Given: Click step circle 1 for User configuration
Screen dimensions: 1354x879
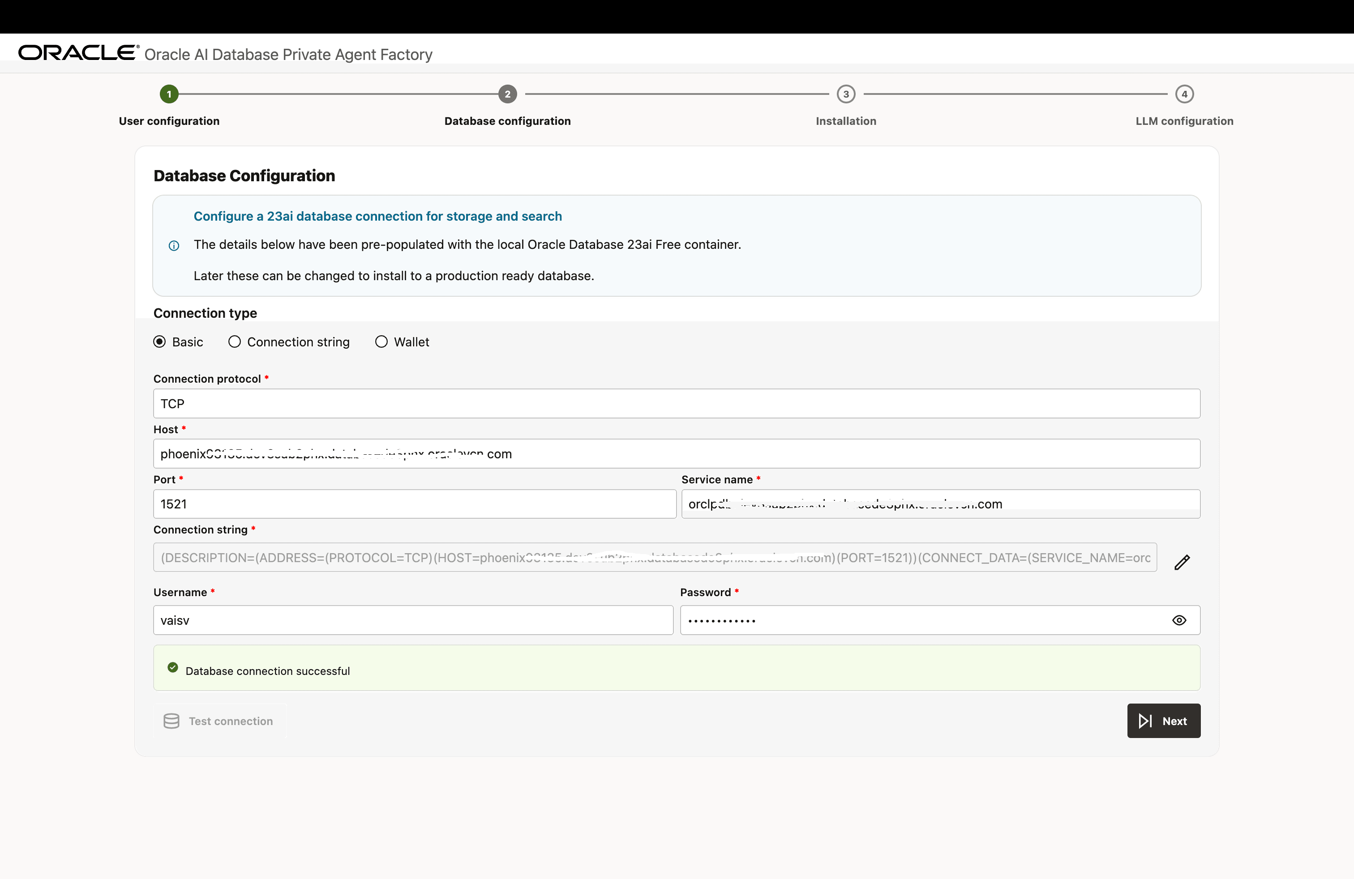Looking at the screenshot, I should [168, 94].
